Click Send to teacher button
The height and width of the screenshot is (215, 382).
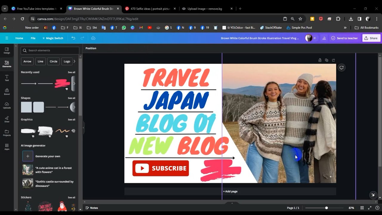344,38
